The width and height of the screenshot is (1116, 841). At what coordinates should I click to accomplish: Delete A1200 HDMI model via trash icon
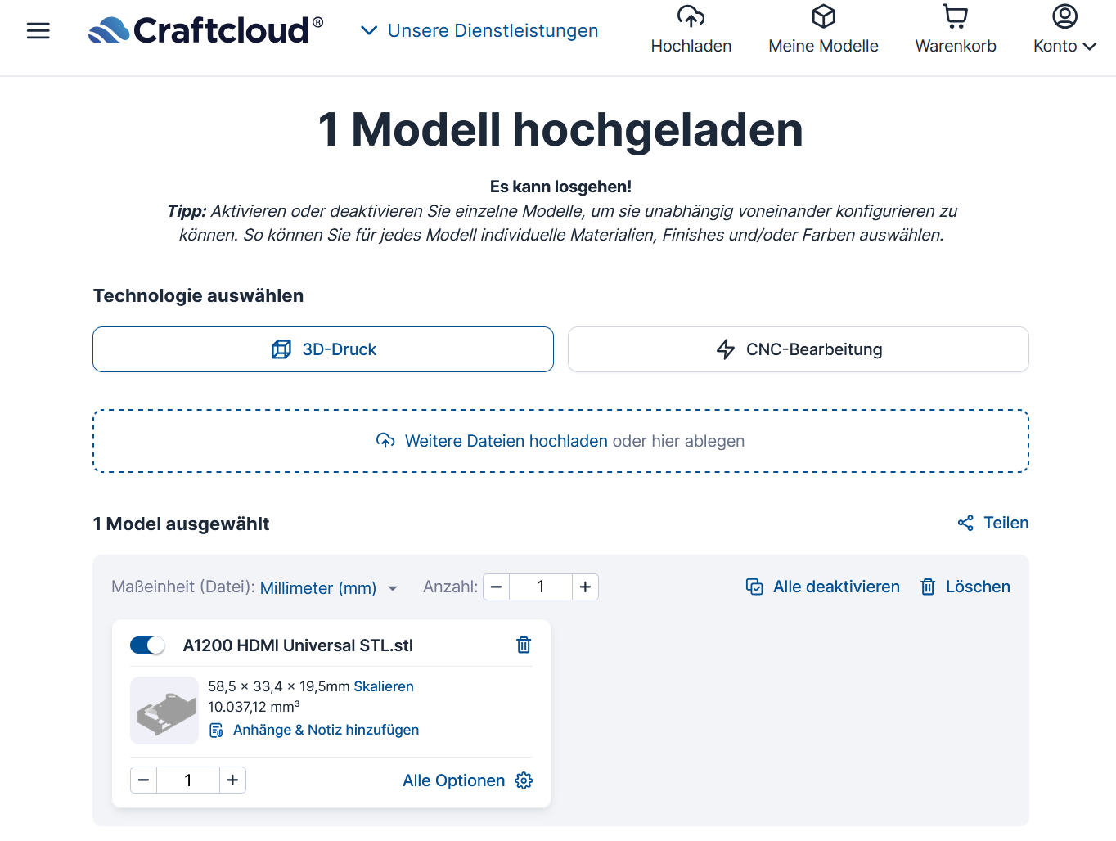coord(524,645)
